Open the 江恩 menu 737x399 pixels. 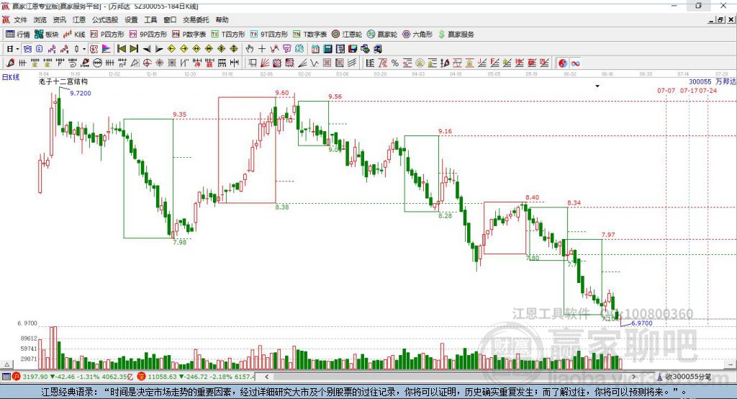click(79, 19)
